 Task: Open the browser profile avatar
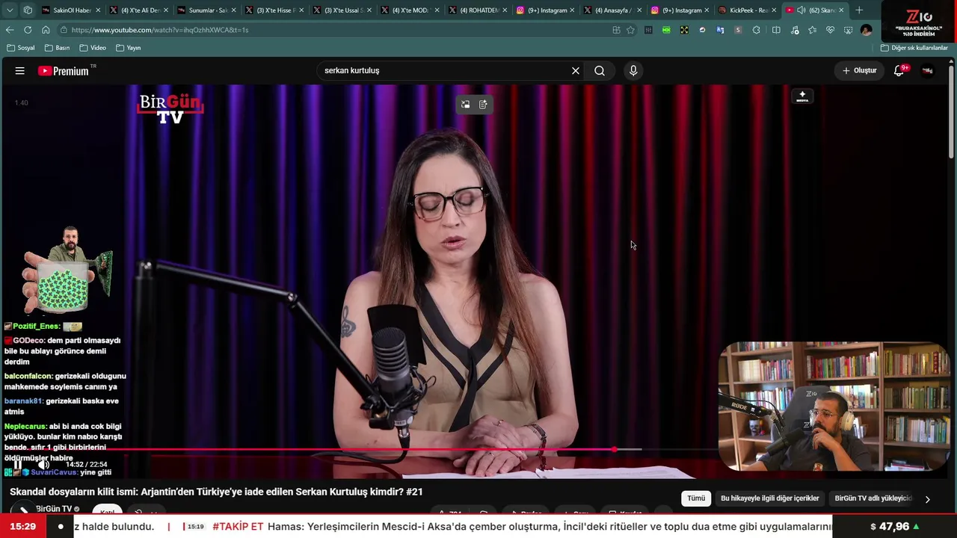pyautogui.click(x=867, y=30)
